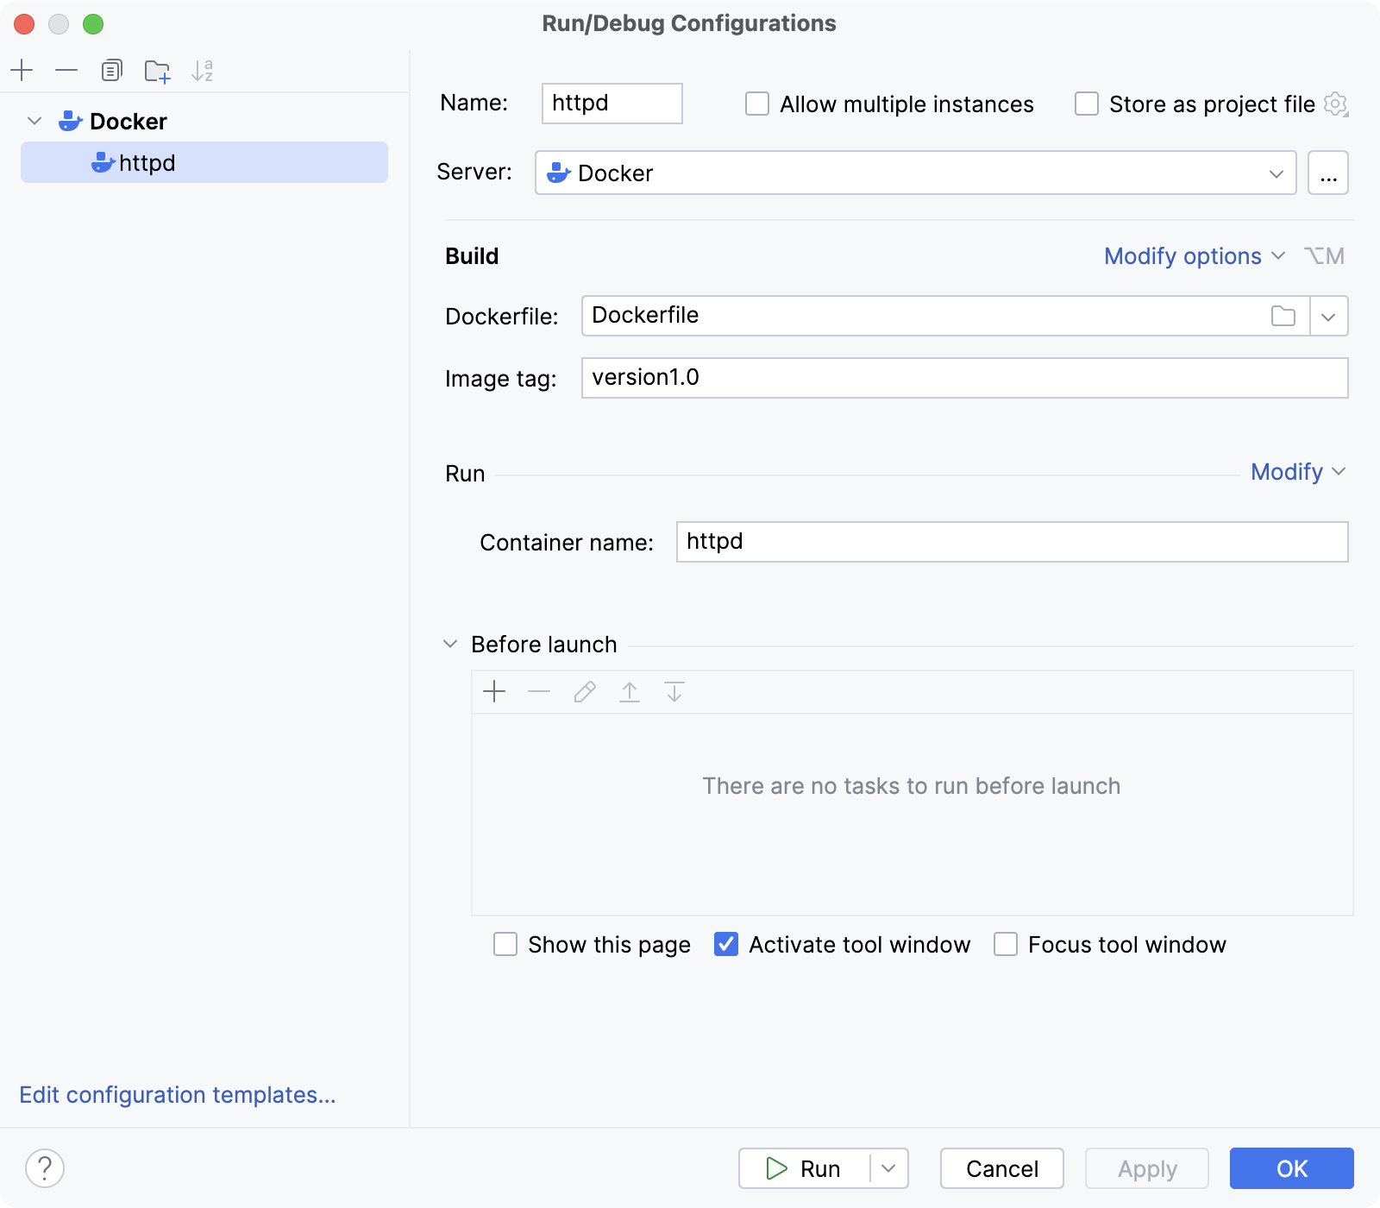Image resolution: width=1380 pixels, height=1208 pixels.
Task: Move before-launch task down
Action: click(674, 691)
